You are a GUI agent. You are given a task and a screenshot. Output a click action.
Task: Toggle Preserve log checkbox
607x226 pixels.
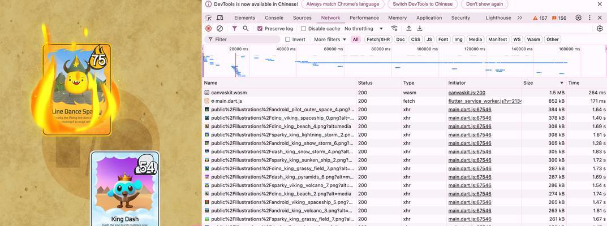(x=260, y=29)
